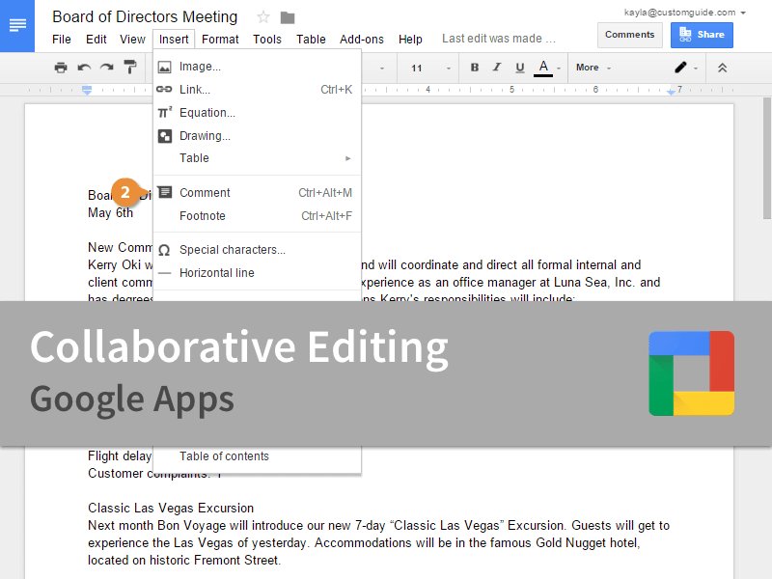The height and width of the screenshot is (579, 772).
Task: Open the File menu
Action: pyautogui.click(x=62, y=40)
